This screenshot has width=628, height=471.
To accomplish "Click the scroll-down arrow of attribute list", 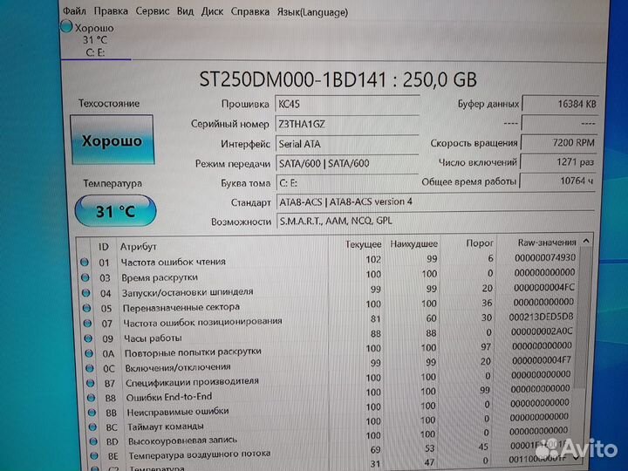I will [x=577, y=457].
